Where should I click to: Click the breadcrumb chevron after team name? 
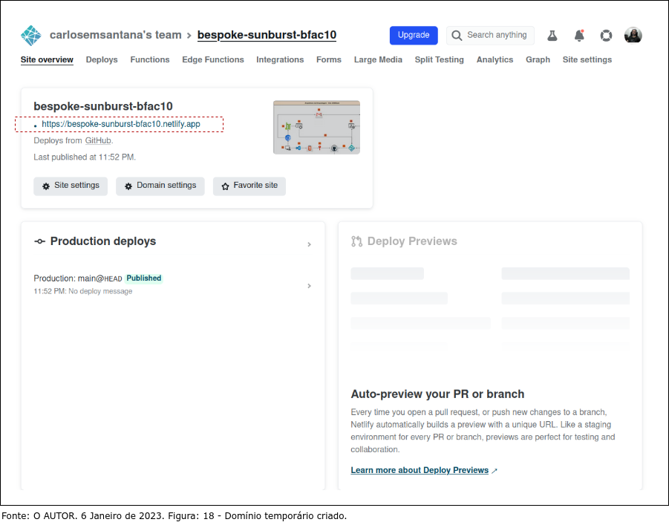point(189,36)
